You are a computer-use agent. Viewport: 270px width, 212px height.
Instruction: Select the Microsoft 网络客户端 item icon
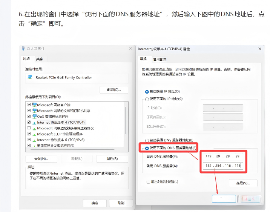coord(34,105)
